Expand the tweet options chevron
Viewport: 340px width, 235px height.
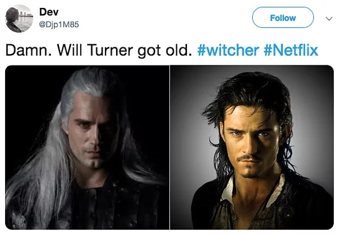pyautogui.click(x=329, y=19)
